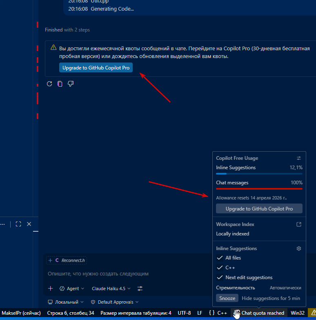Click the Locally indexed status text
The image size is (316, 320).
232,234
